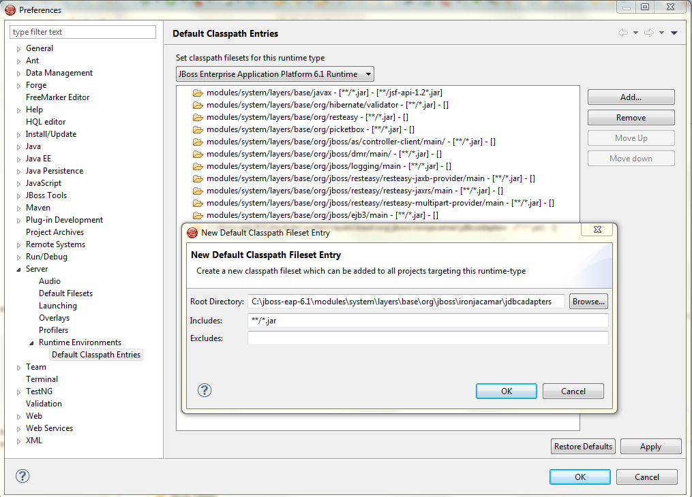Open forward history dropdown arrow
The height and width of the screenshot is (497, 692).
coord(661,33)
